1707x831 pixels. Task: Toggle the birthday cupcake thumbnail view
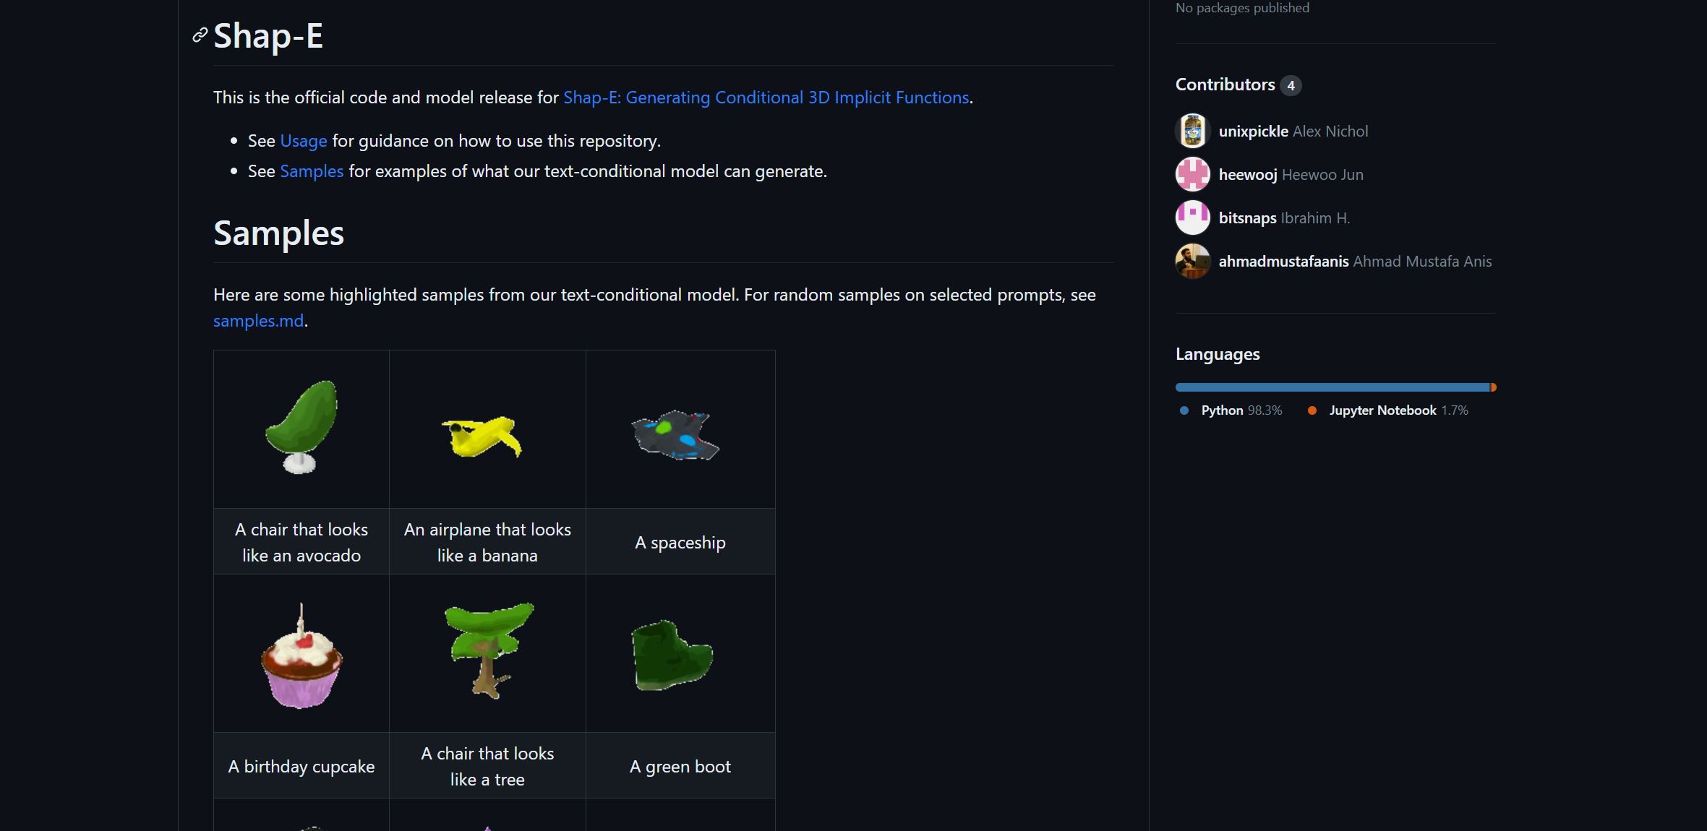click(301, 653)
